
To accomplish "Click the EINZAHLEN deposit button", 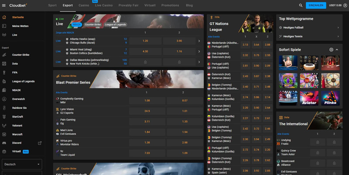I will [316, 5].
